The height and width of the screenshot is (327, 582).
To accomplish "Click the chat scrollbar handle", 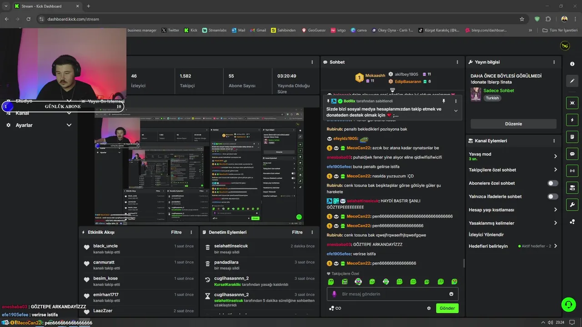I will [x=464, y=263].
